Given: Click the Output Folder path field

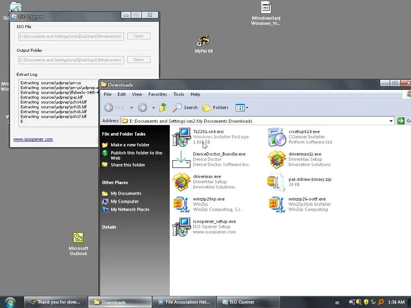Looking at the screenshot, I should [x=71, y=60].
